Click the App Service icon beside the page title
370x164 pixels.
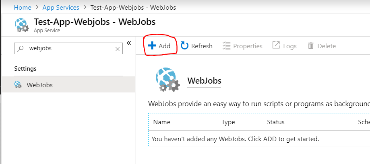click(x=22, y=25)
